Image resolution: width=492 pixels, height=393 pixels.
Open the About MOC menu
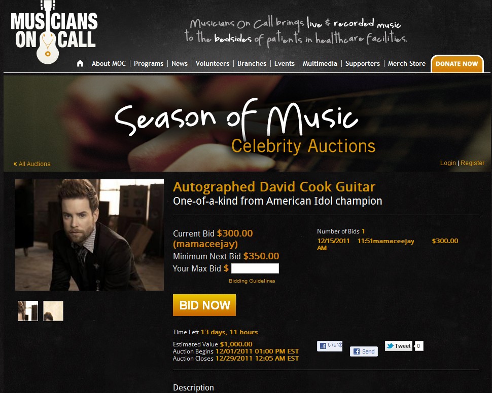(x=109, y=63)
